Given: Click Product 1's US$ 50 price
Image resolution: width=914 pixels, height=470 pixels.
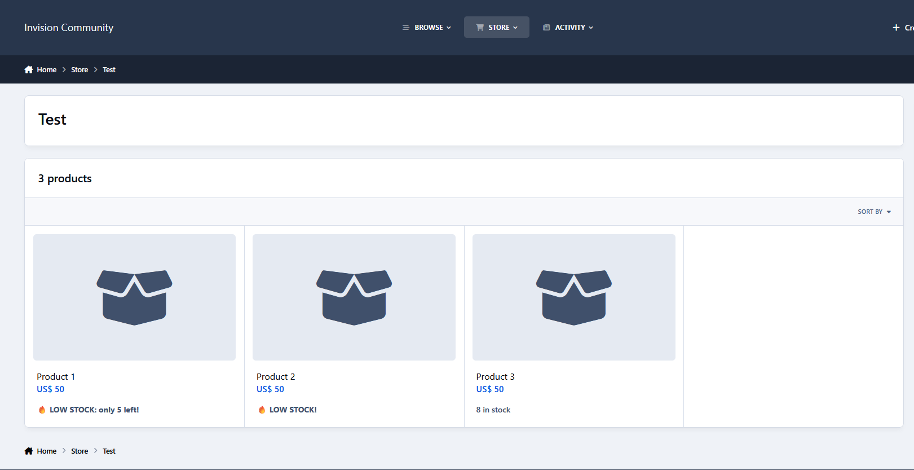Looking at the screenshot, I should click(x=51, y=389).
